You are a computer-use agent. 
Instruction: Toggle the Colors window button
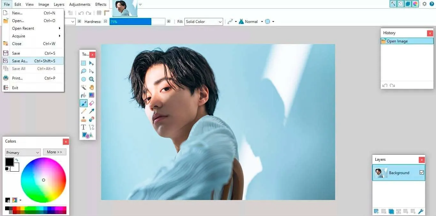point(415,4)
